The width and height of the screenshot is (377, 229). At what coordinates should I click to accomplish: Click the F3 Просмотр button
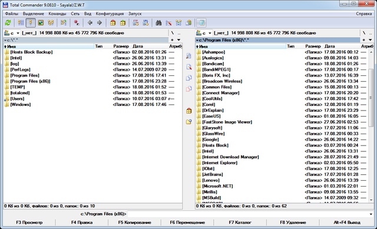click(x=29, y=223)
